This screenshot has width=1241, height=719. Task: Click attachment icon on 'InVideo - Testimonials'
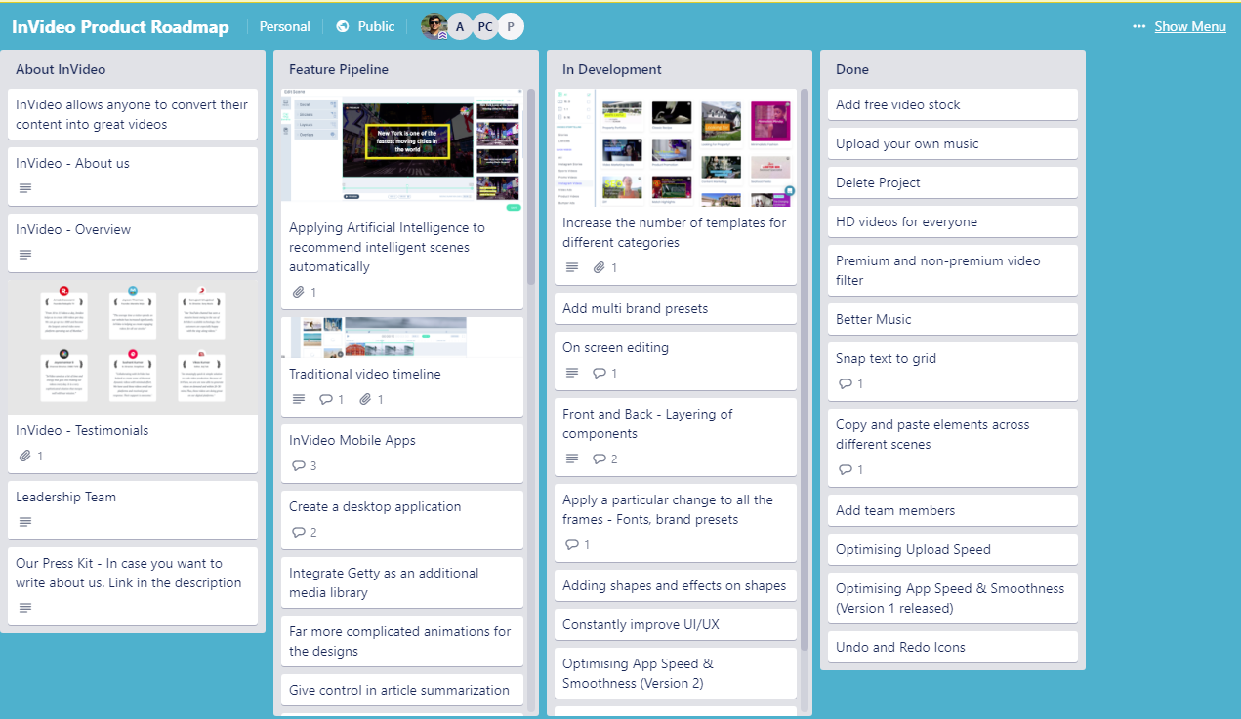pyautogui.click(x=25, y=456)
